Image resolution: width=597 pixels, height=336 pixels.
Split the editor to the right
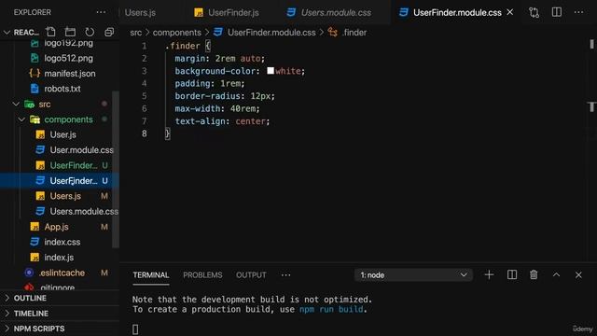click(x=557, y=12)
